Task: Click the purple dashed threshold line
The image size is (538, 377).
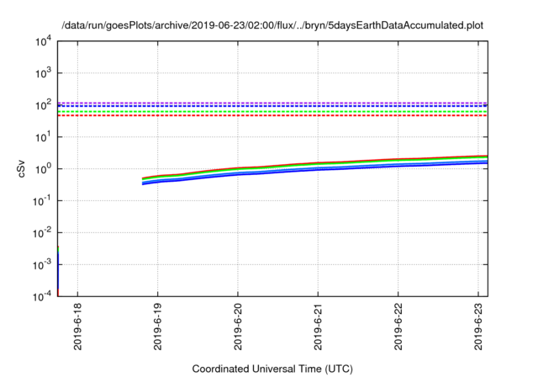Action: coord(272,103)
